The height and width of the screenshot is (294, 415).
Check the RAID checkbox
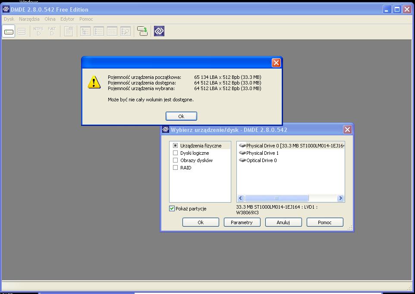tap(175, 168)
